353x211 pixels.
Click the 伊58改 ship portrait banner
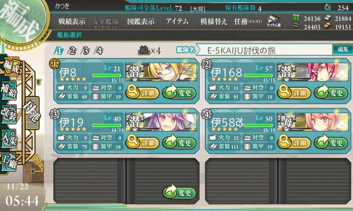tap(313, 122)
